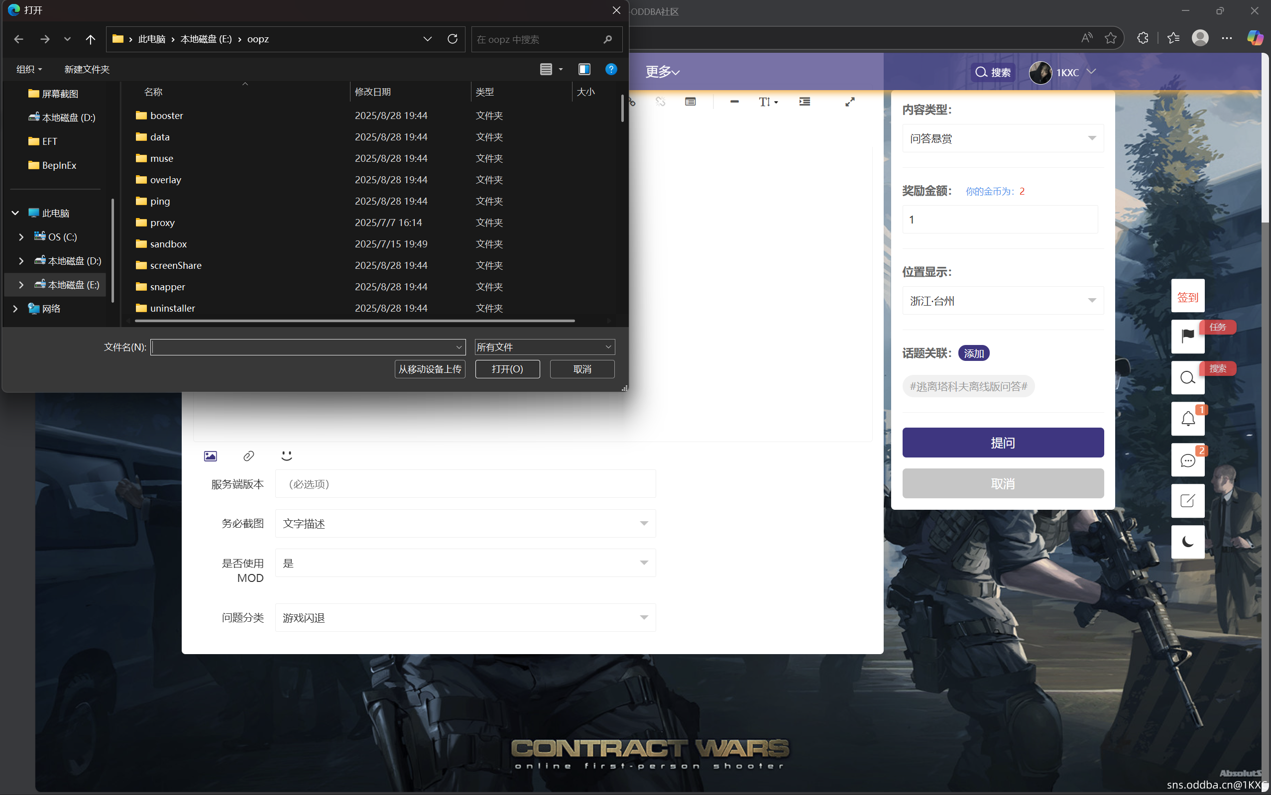Image resolution: width=1271 pixels, height=795 pixels.
Task: Select the ping folder
Action: pos(160,202)
